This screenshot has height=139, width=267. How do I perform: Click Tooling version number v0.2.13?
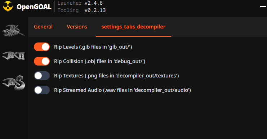(95, 10)
